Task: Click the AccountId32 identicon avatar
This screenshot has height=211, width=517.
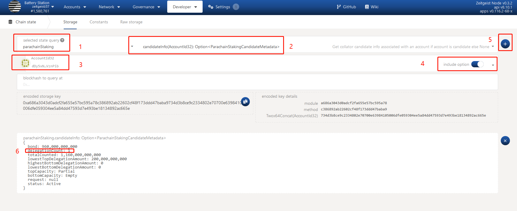Action: coord(25,63)
